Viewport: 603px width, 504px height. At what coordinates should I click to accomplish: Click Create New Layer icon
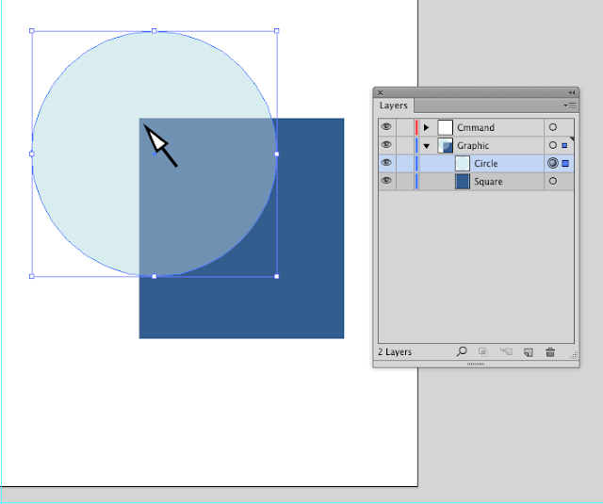(529, 352)
